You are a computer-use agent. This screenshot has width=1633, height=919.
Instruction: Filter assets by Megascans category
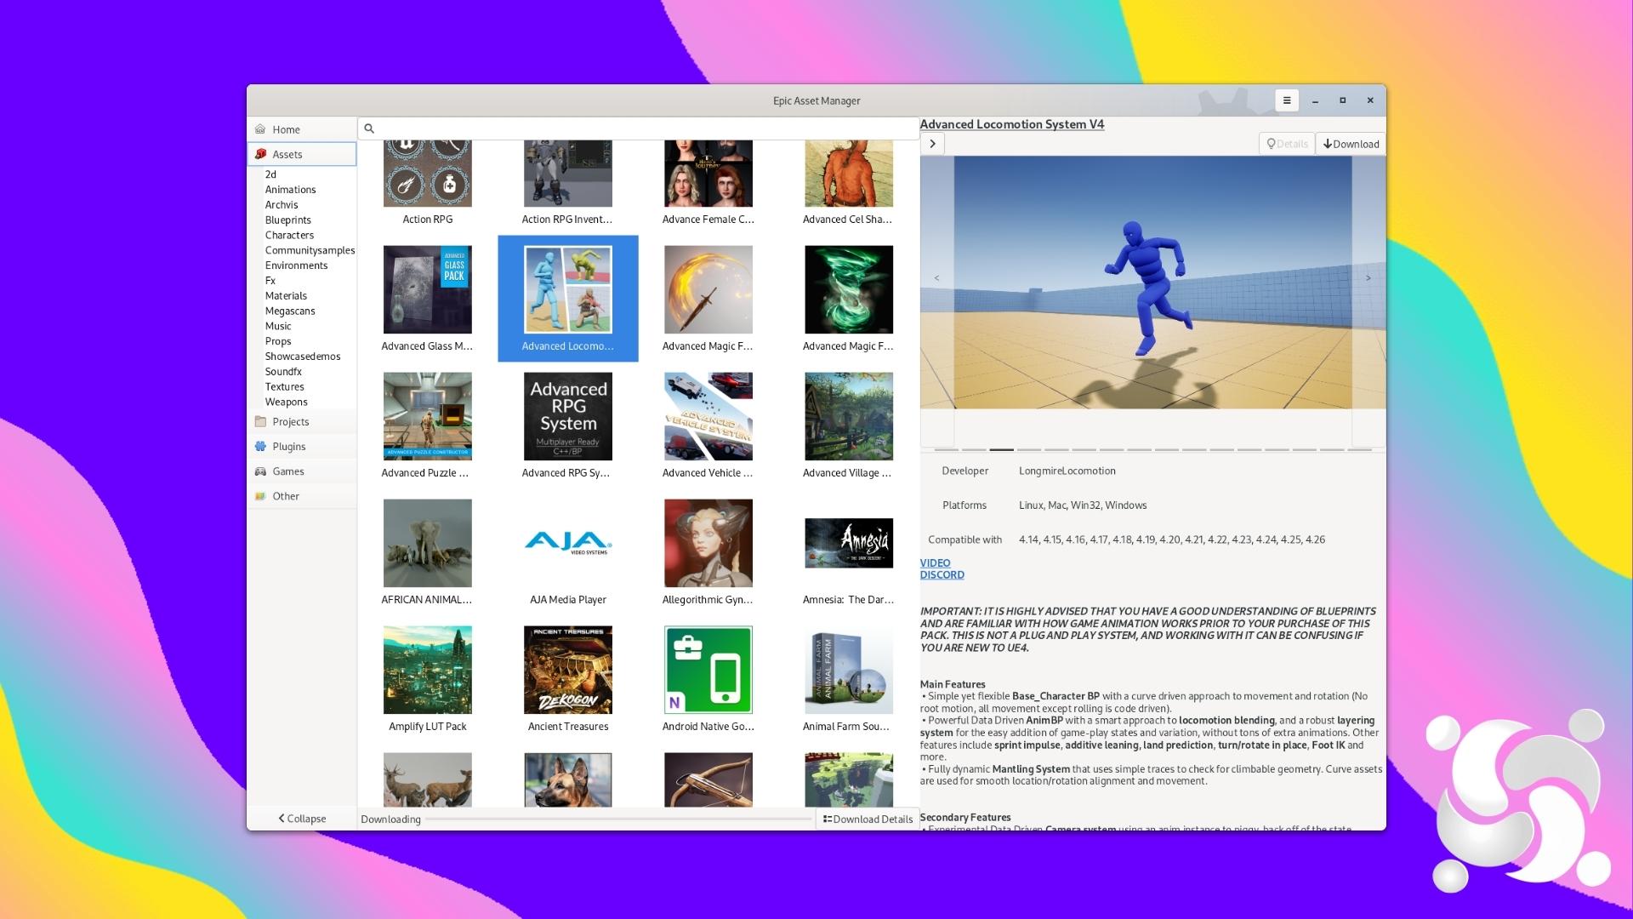click(x=290, y=311)
